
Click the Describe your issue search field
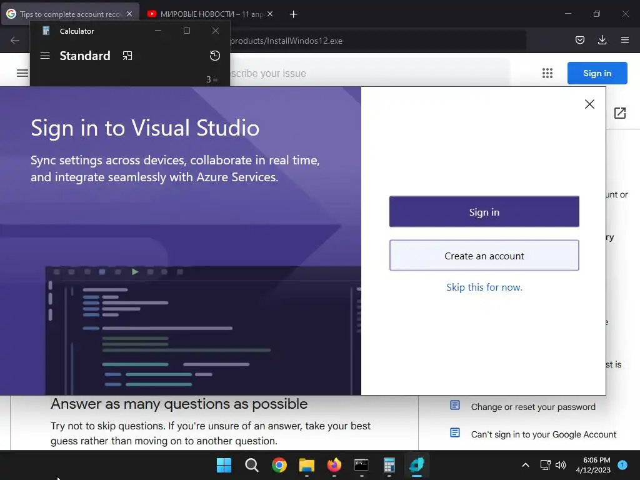click(x=369, y=74)
